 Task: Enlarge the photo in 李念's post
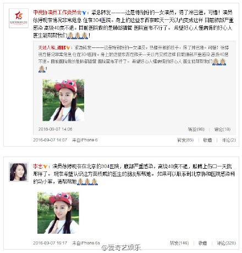(58, 213)
